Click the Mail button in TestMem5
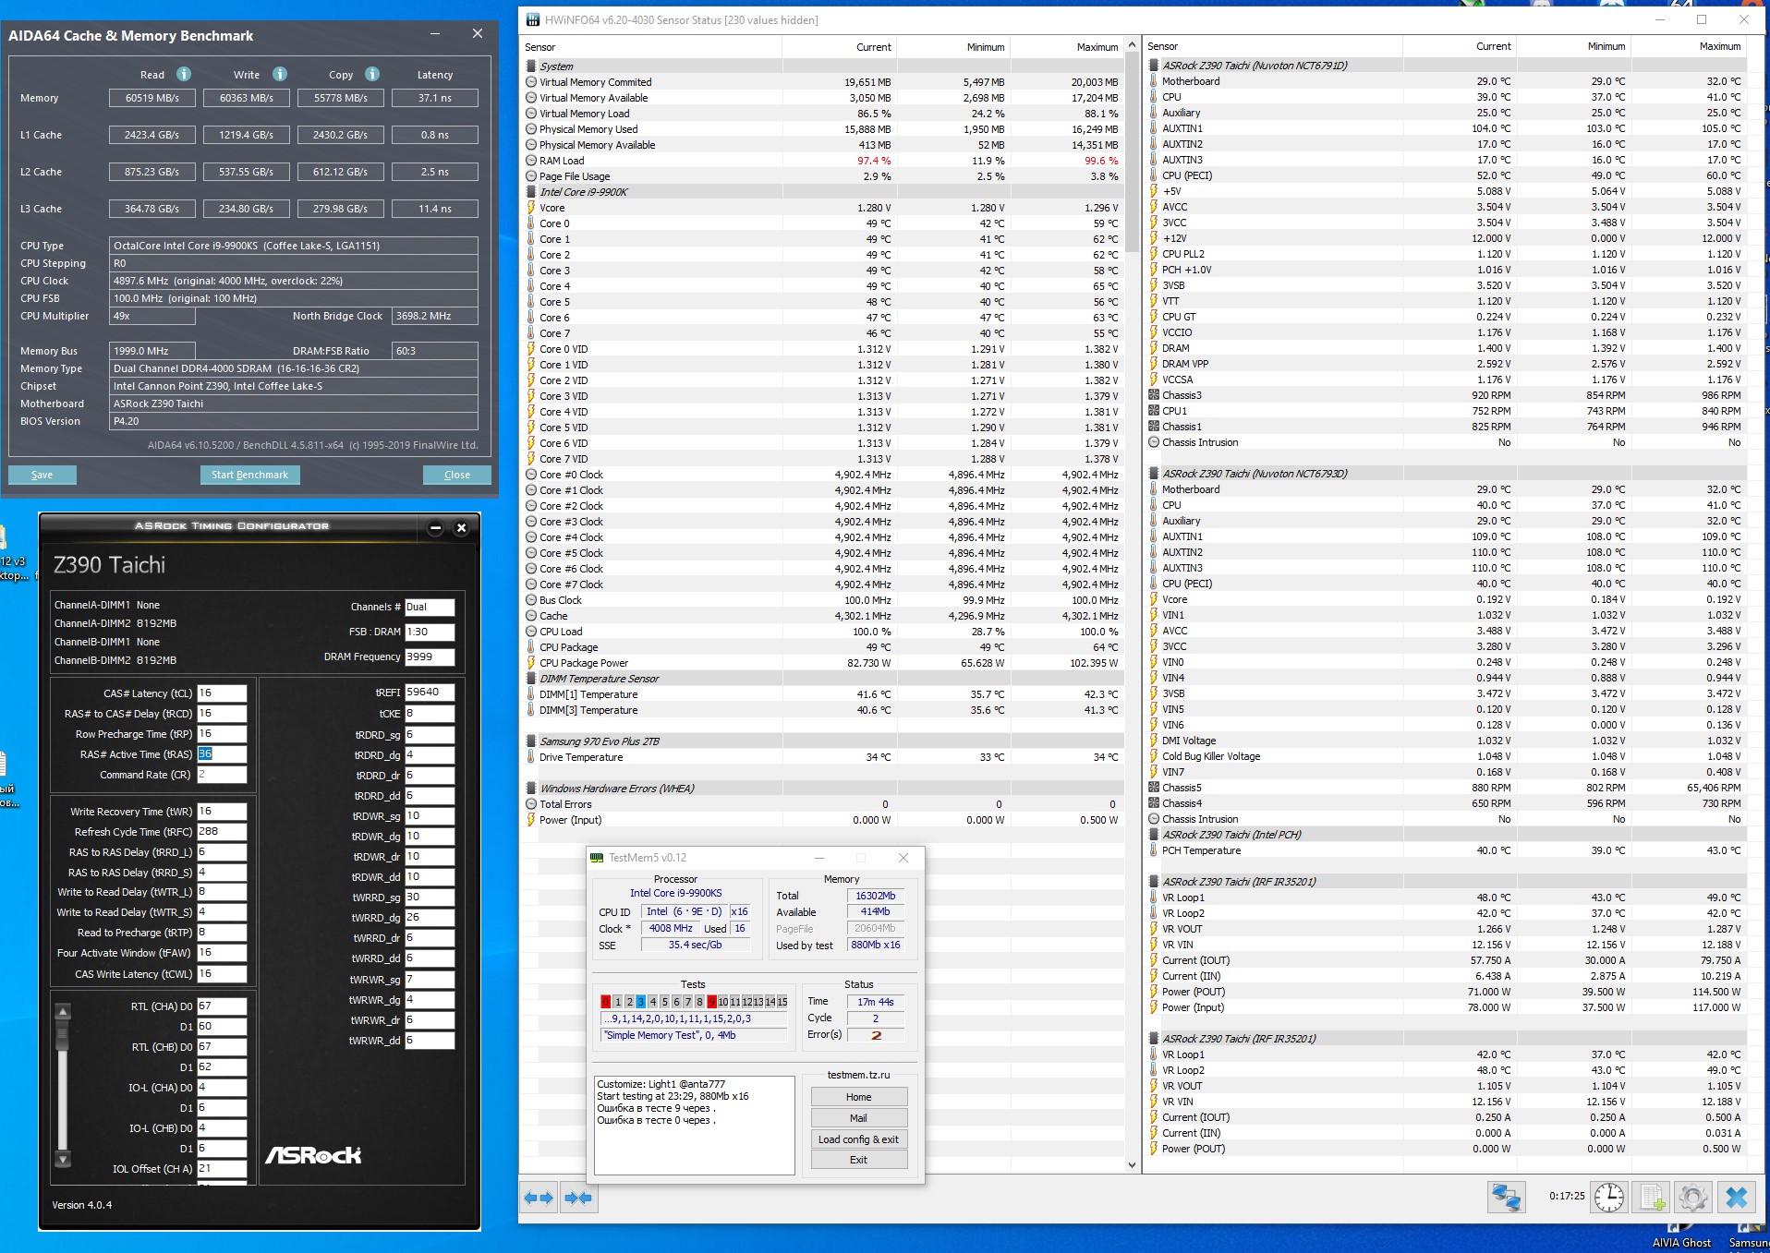This screenshot has width=1770, height=1253. coord(859,1118)
